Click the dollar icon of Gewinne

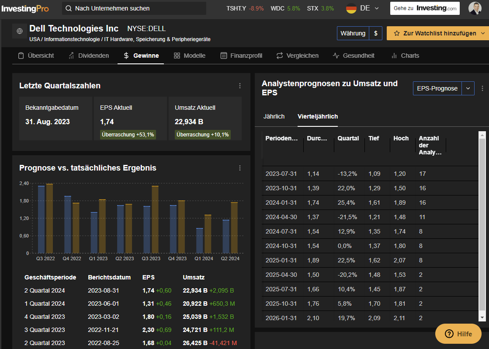coord(126,56)
